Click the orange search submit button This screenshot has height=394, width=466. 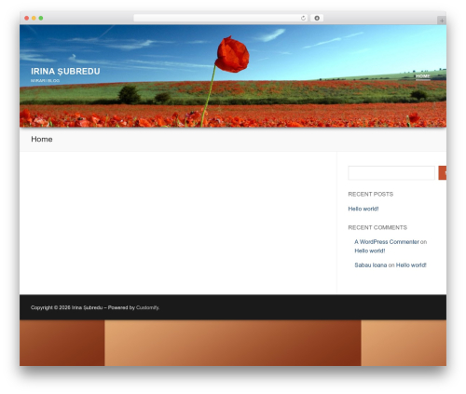pos(443,173)
